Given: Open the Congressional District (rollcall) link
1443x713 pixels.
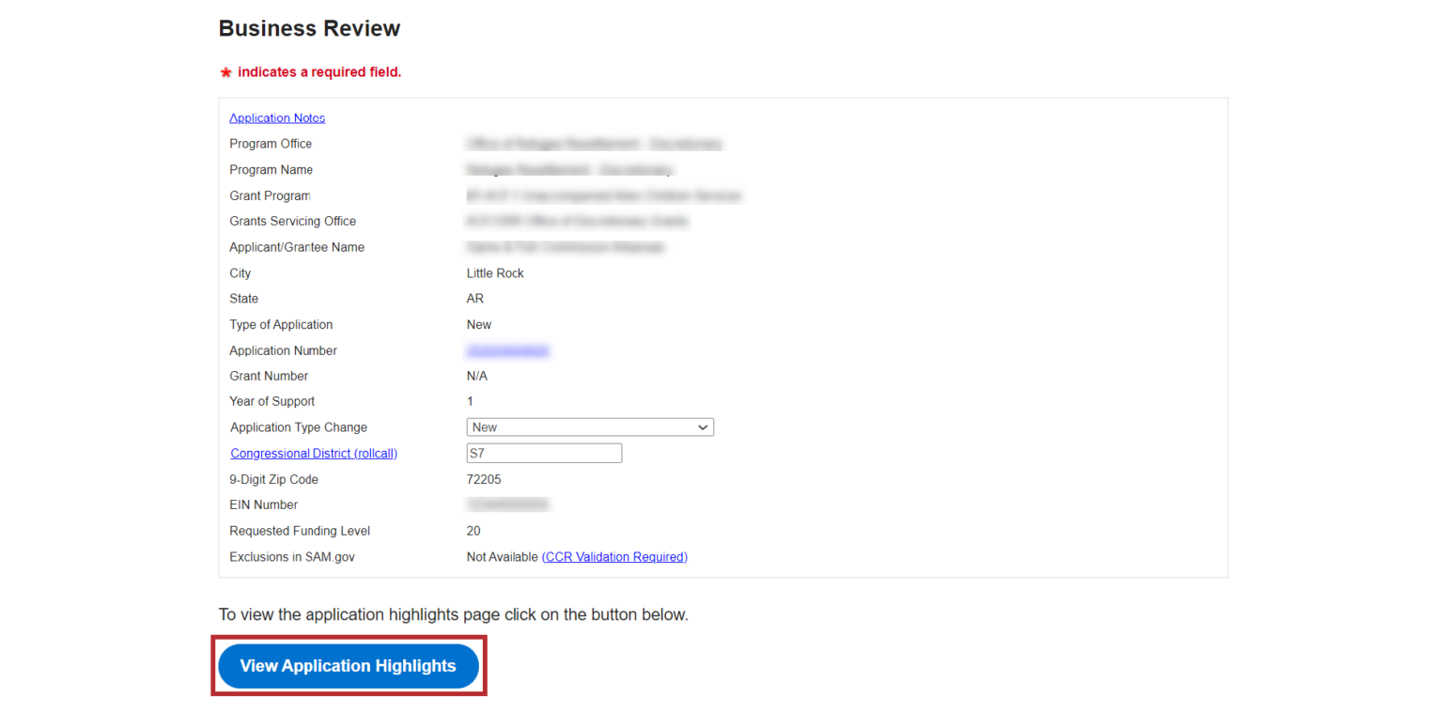Looking at the screenshot, I should (314, 454).
